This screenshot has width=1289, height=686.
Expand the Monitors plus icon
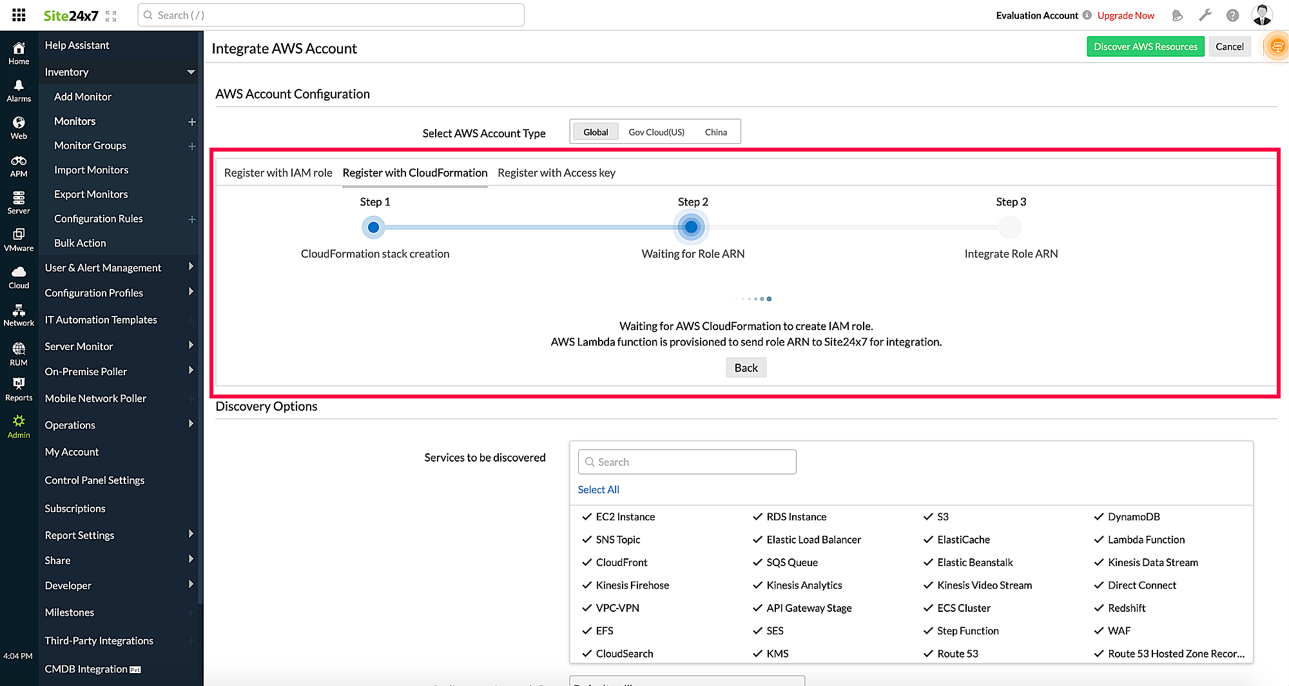[191, 122]
